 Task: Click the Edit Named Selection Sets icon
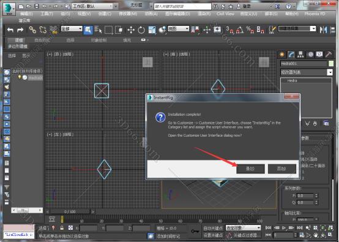tap(272, 30)
